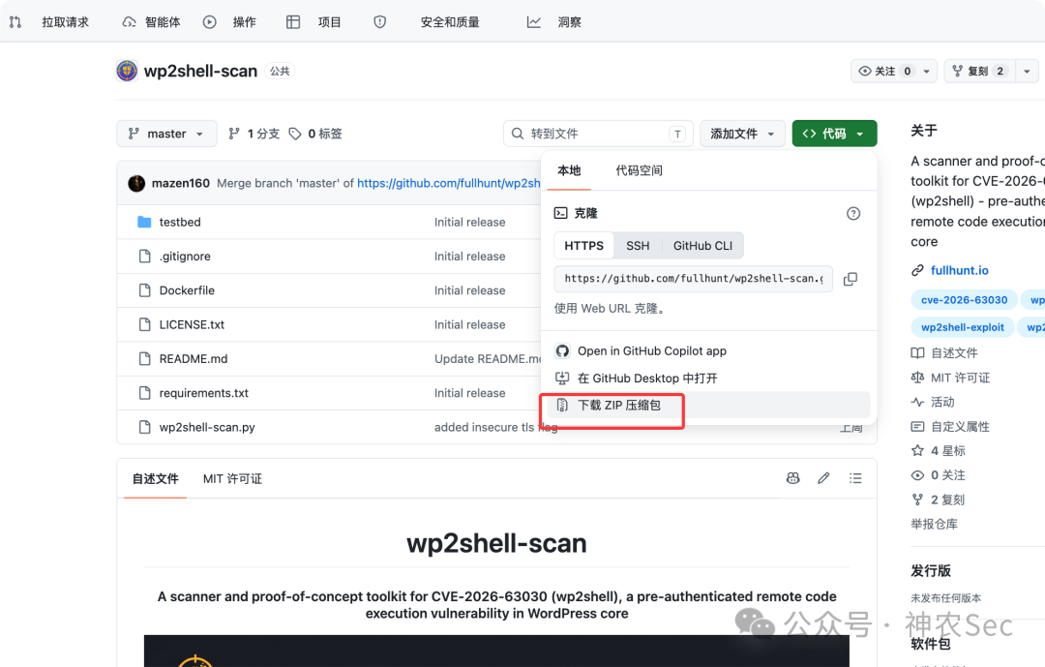The height and width of the screenshot is (667, 1045).
Task: Click the projects table icon
Action: tap(293, 22)
